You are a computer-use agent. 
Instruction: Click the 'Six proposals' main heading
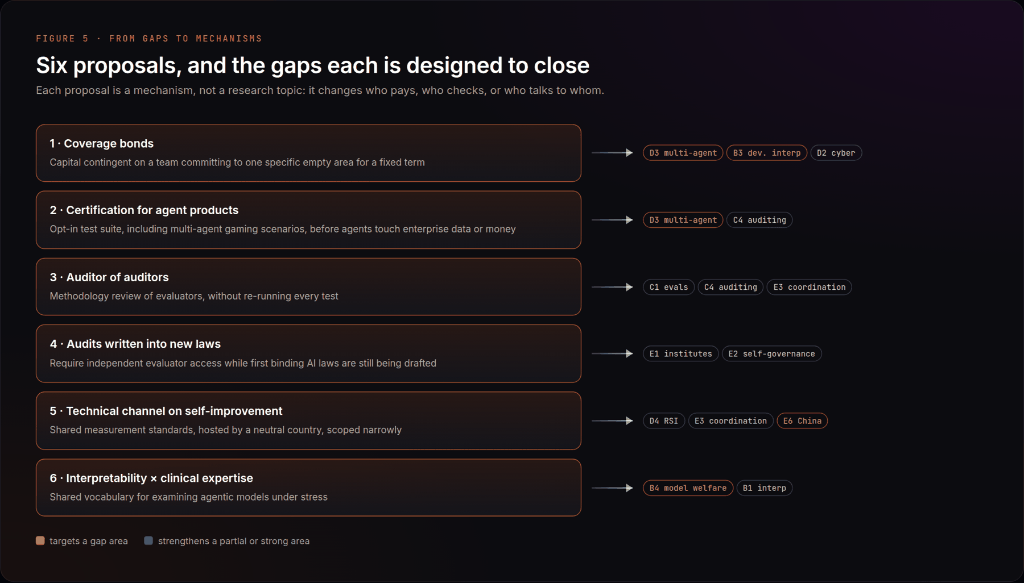(312, 65)
